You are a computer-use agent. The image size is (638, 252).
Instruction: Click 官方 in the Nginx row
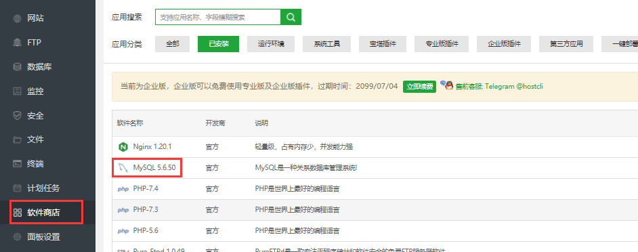coord(212,147)
